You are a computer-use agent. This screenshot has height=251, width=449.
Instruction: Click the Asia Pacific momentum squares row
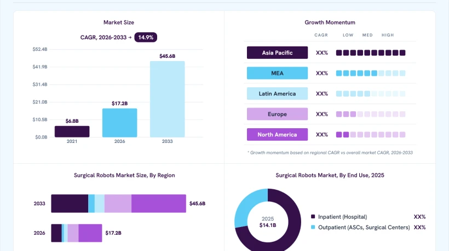(x=371, y=53)
